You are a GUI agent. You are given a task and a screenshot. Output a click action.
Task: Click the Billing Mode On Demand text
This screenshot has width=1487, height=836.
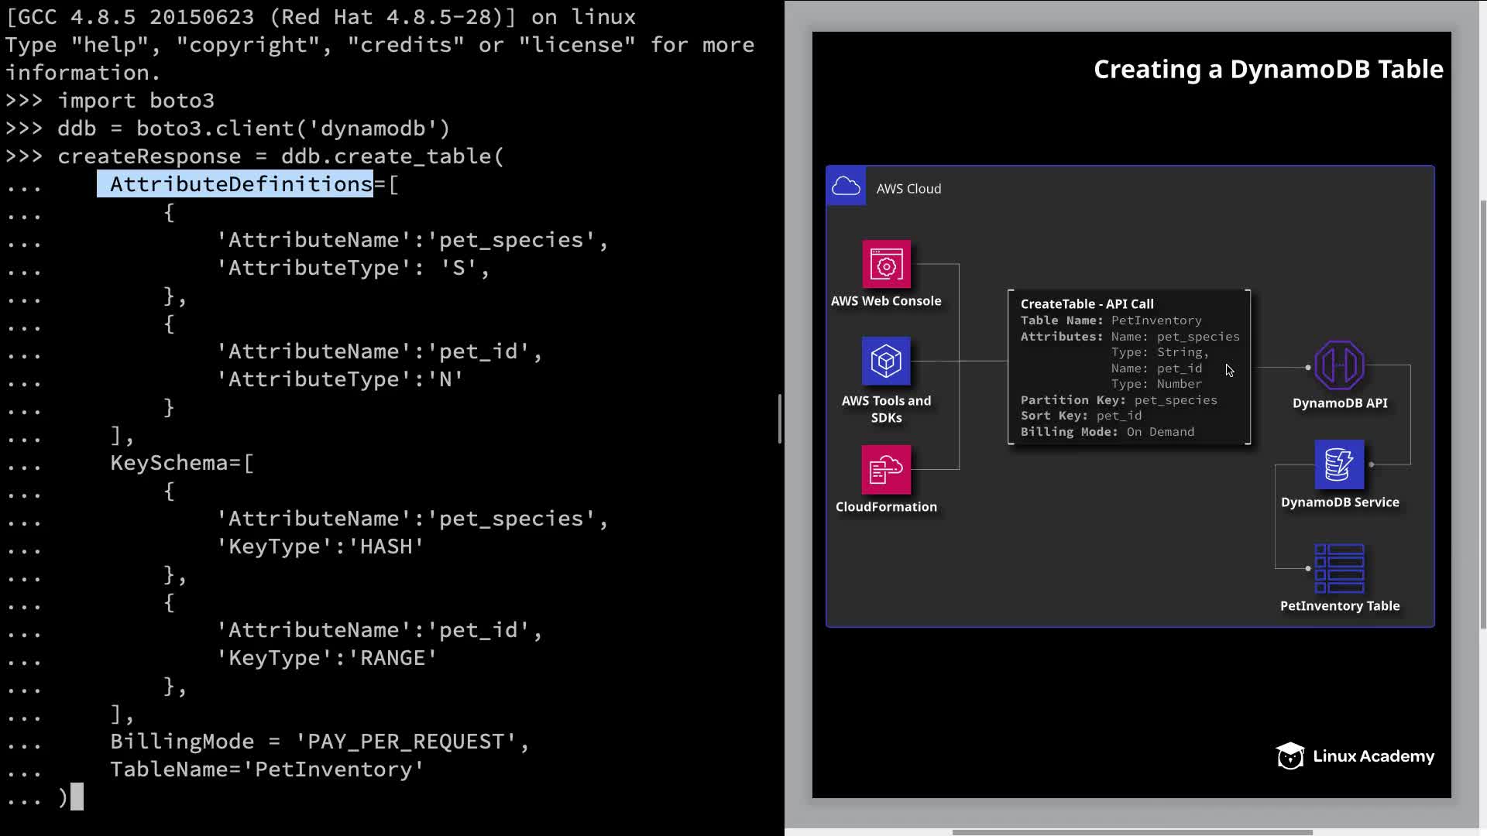(x=1107, y=432)
